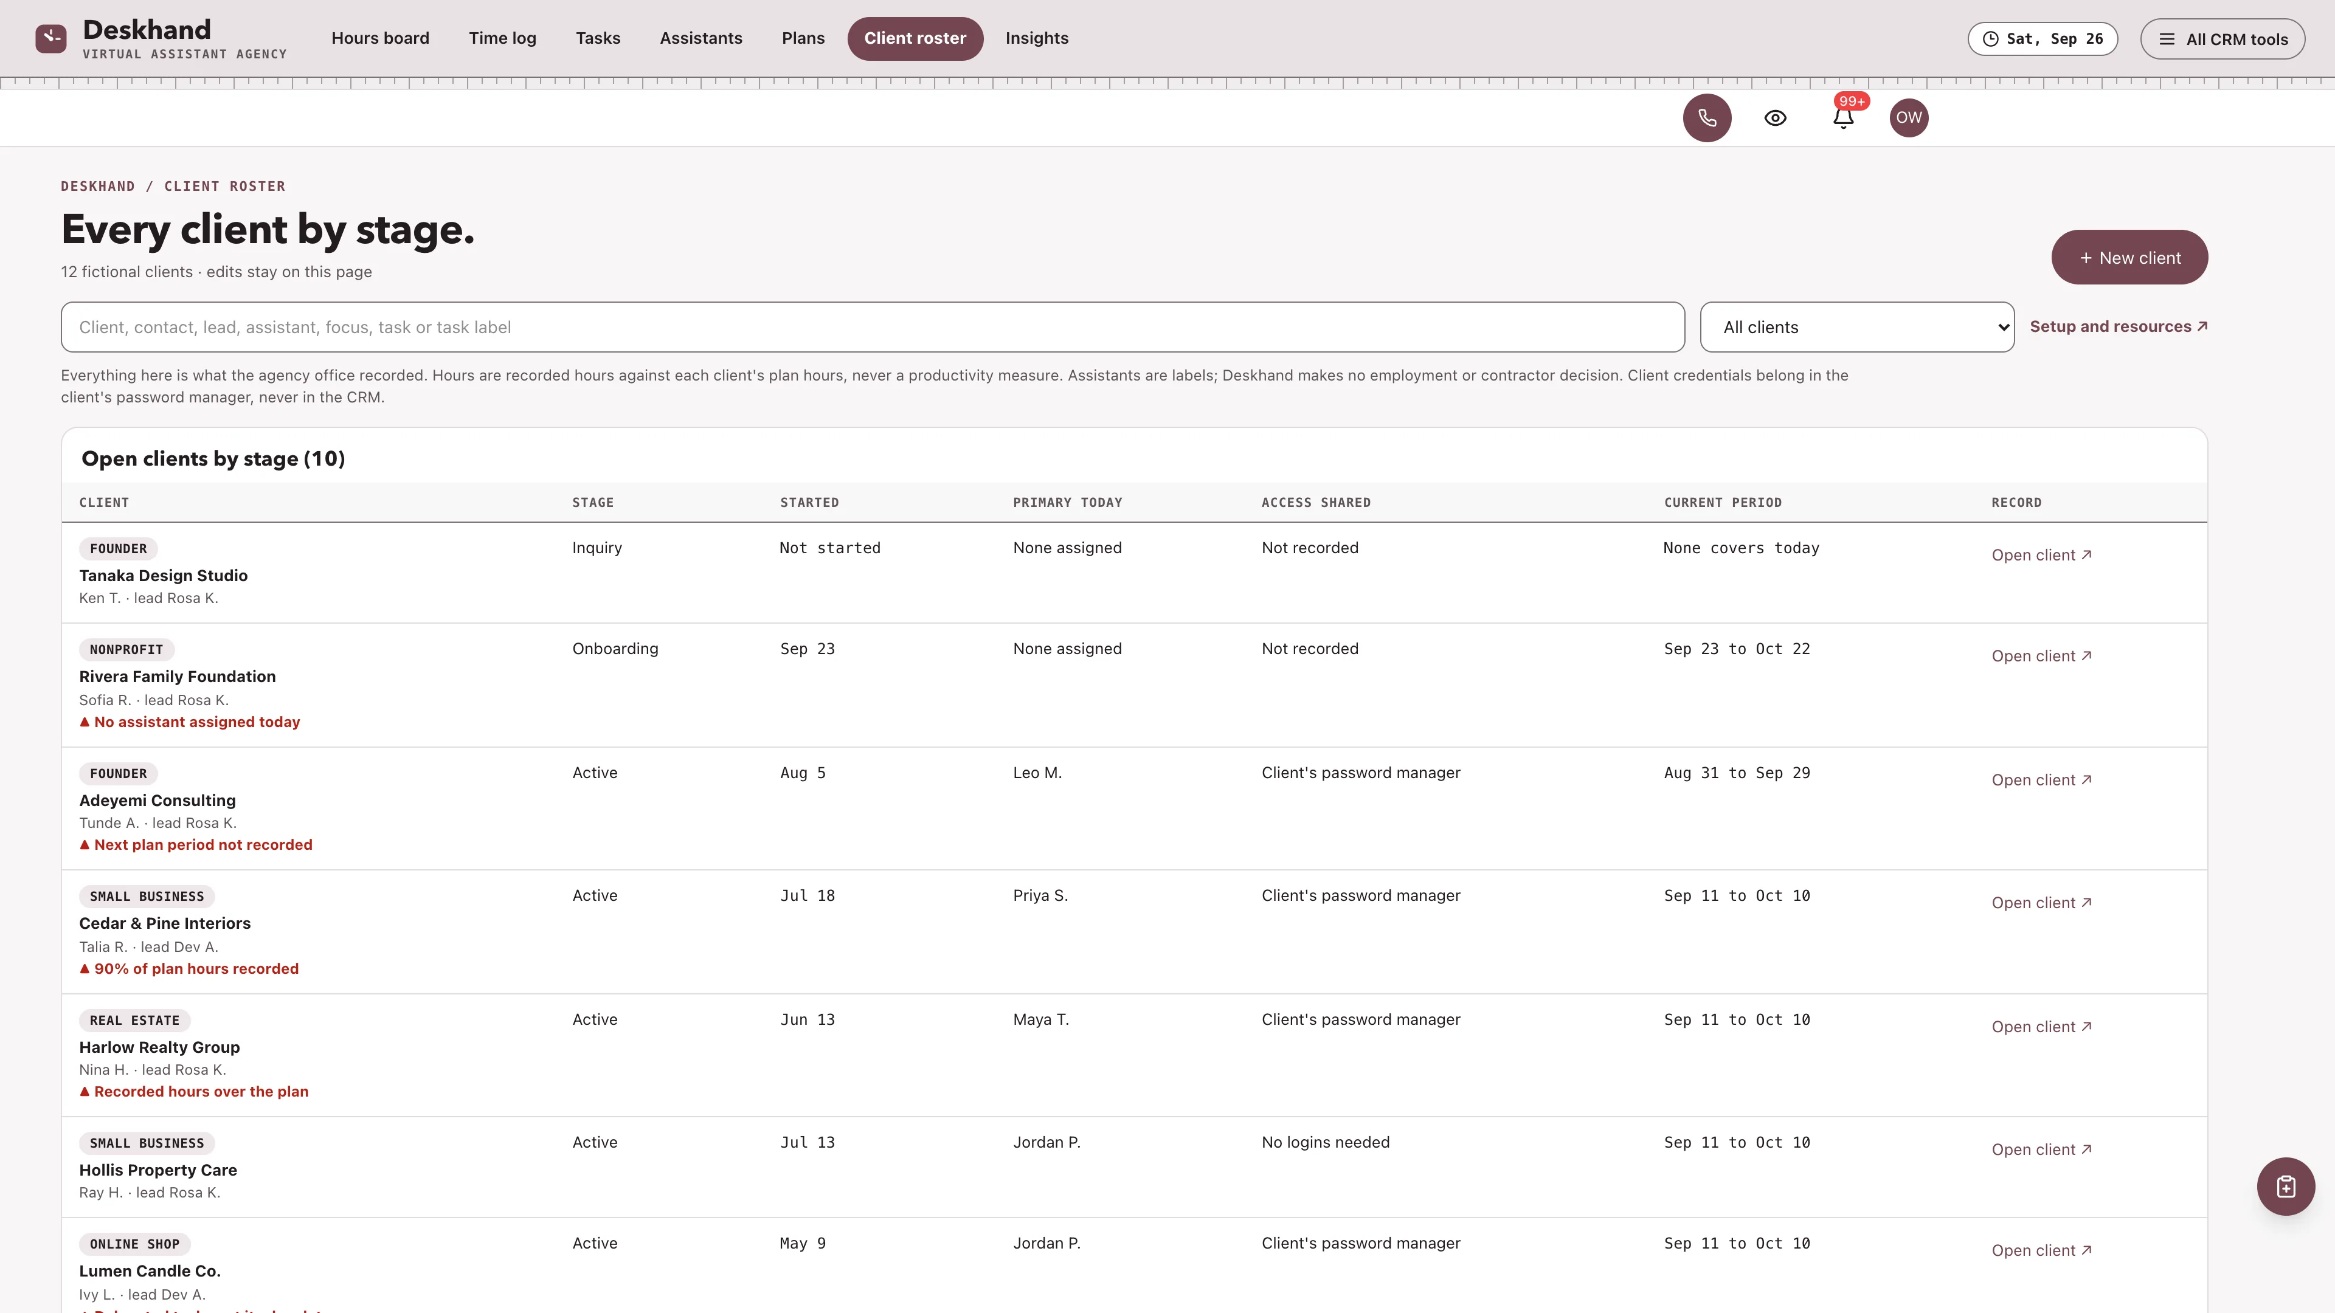This screenshot has height=1313, width=2335.
Task: Open the Setup and resources link
Action: tap(2119, 326)
